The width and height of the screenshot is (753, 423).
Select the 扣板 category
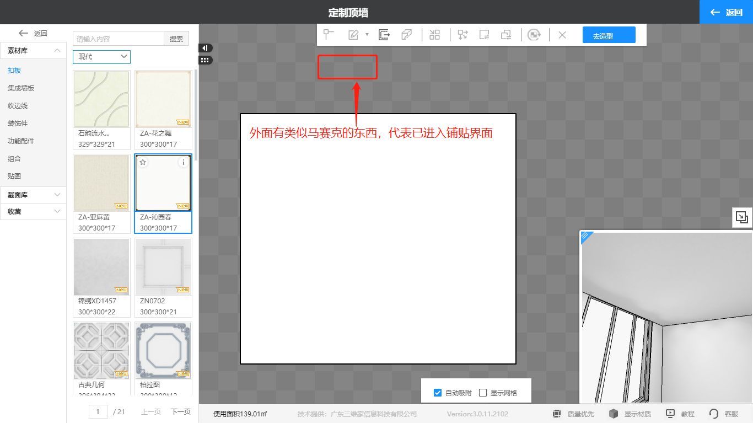tap(14, 71)
